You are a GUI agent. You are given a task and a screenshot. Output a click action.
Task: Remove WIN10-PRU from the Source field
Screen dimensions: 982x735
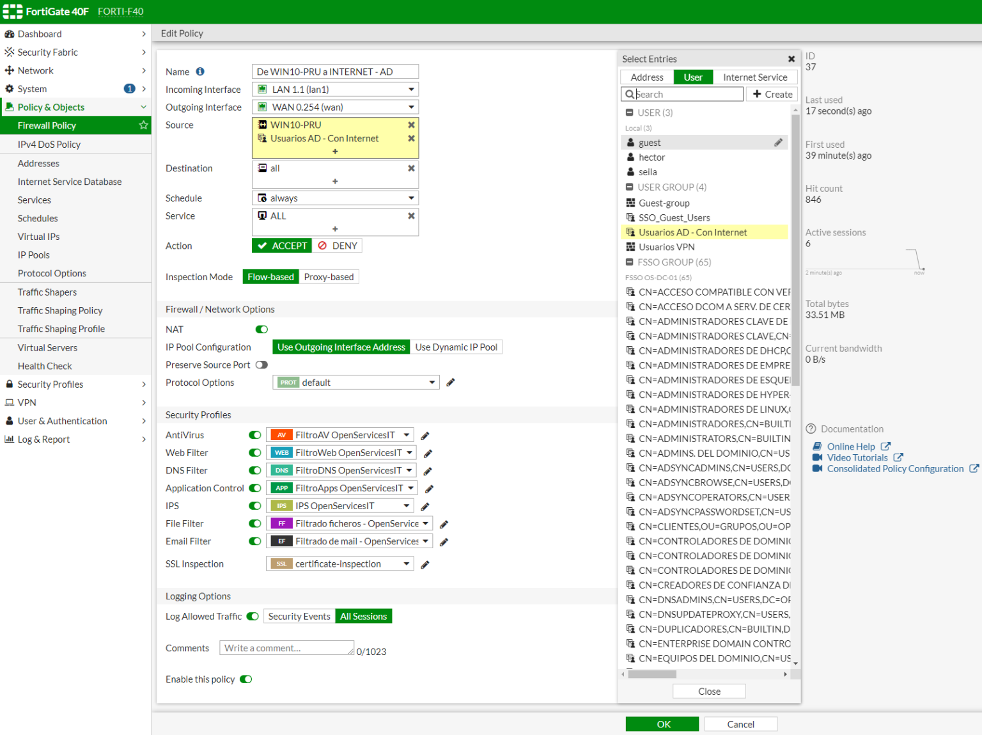411,125
